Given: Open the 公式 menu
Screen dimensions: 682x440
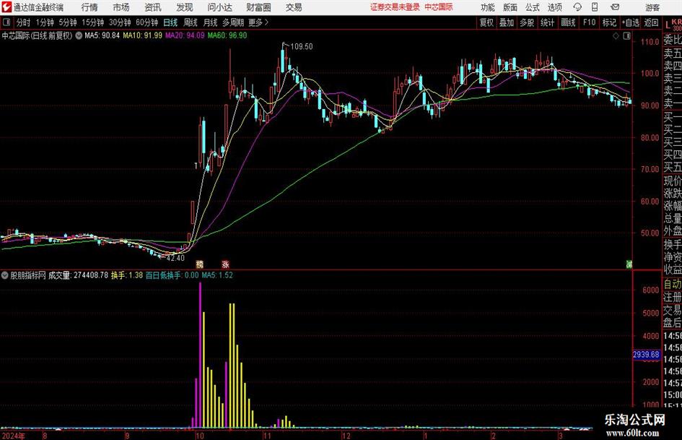Looking at the screenshot, I should (x=533, y=7).
